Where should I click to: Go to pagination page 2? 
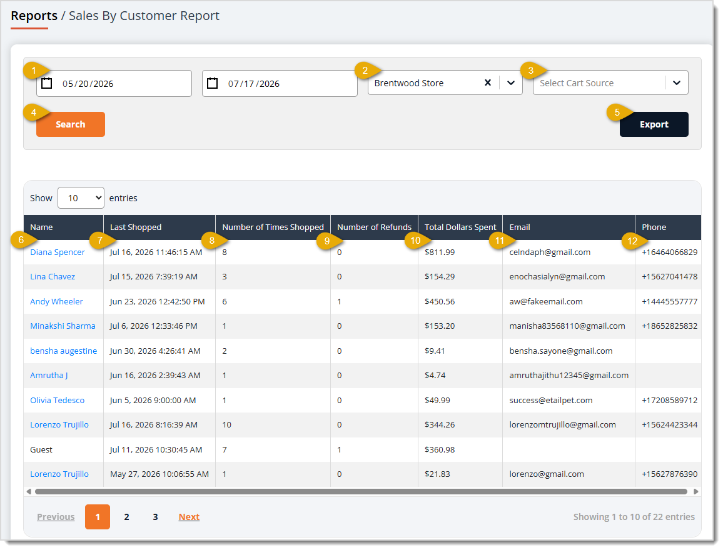click(126, 517)
